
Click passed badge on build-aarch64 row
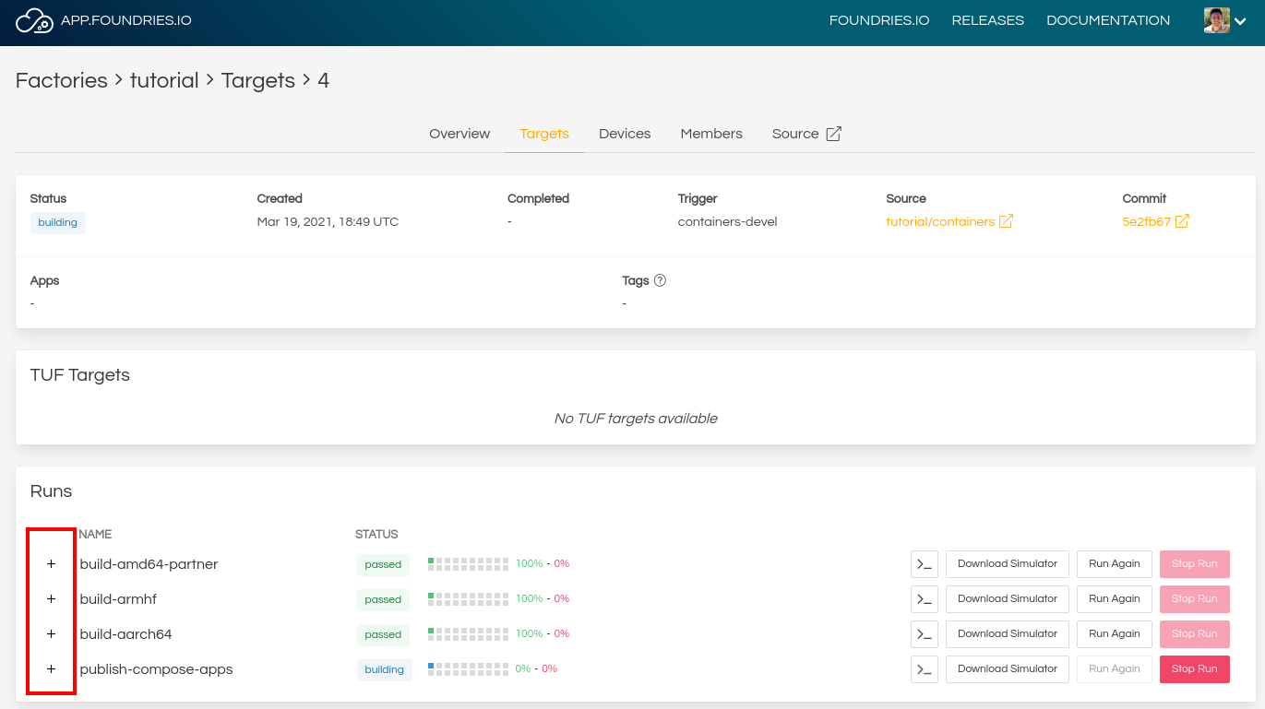[383, 635]
